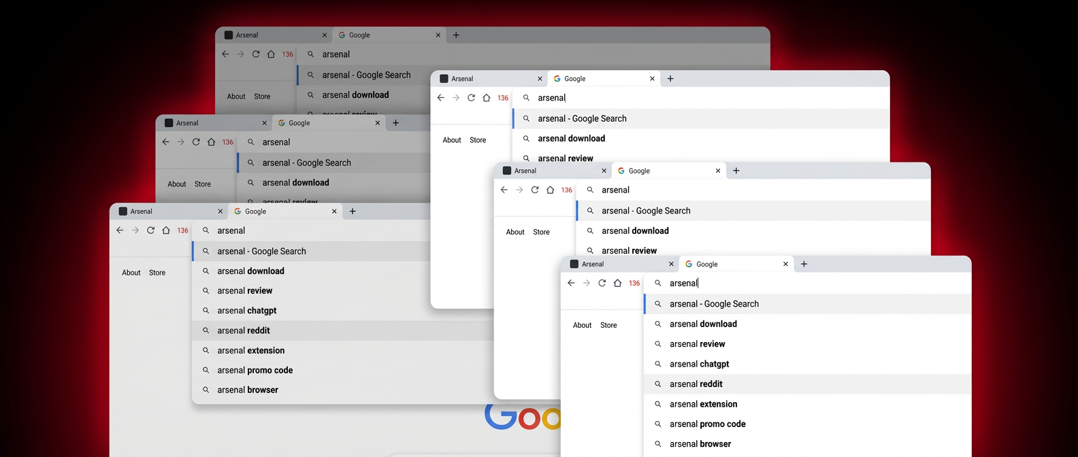Click Forward arrow in large gray Google-logo window

coord(135,231)
